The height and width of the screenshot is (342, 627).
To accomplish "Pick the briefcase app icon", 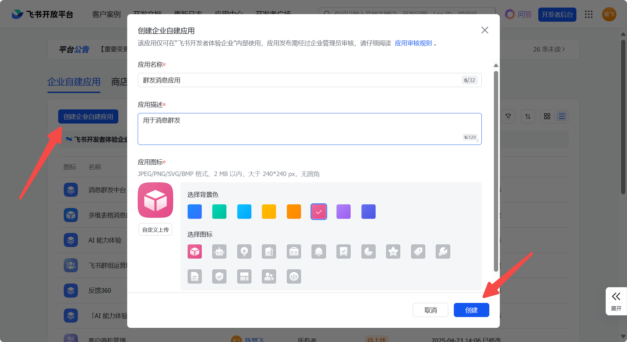I will click(294, 252).
